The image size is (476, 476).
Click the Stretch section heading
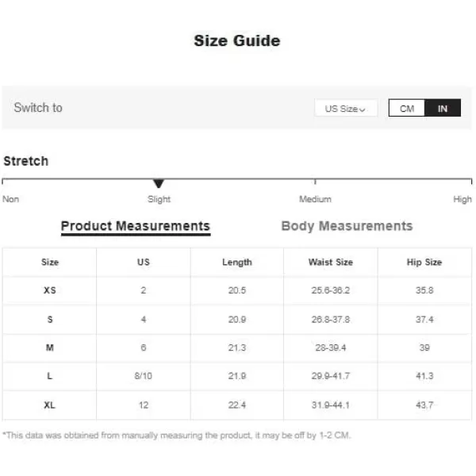[x=26, y=161]
